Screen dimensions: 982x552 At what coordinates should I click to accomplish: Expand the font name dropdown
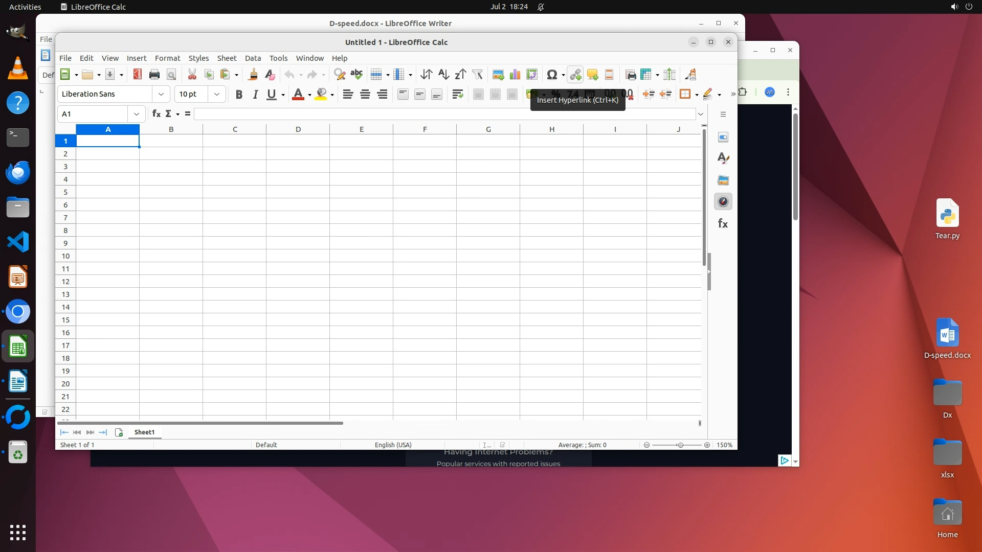161,94
